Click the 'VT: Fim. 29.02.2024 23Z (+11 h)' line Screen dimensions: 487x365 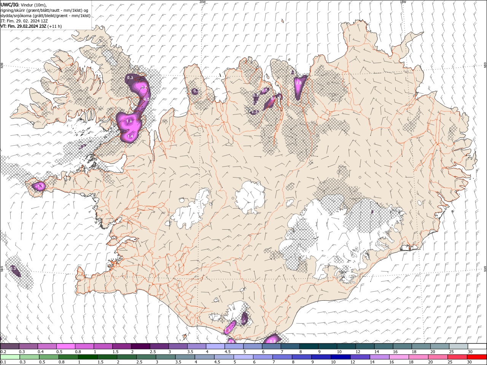(31, 26)
